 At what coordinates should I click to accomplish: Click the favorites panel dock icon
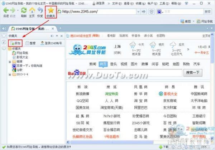(52, 36)
